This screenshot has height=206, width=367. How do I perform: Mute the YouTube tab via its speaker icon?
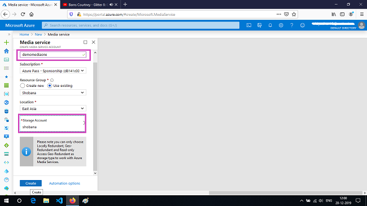point(111,5)
